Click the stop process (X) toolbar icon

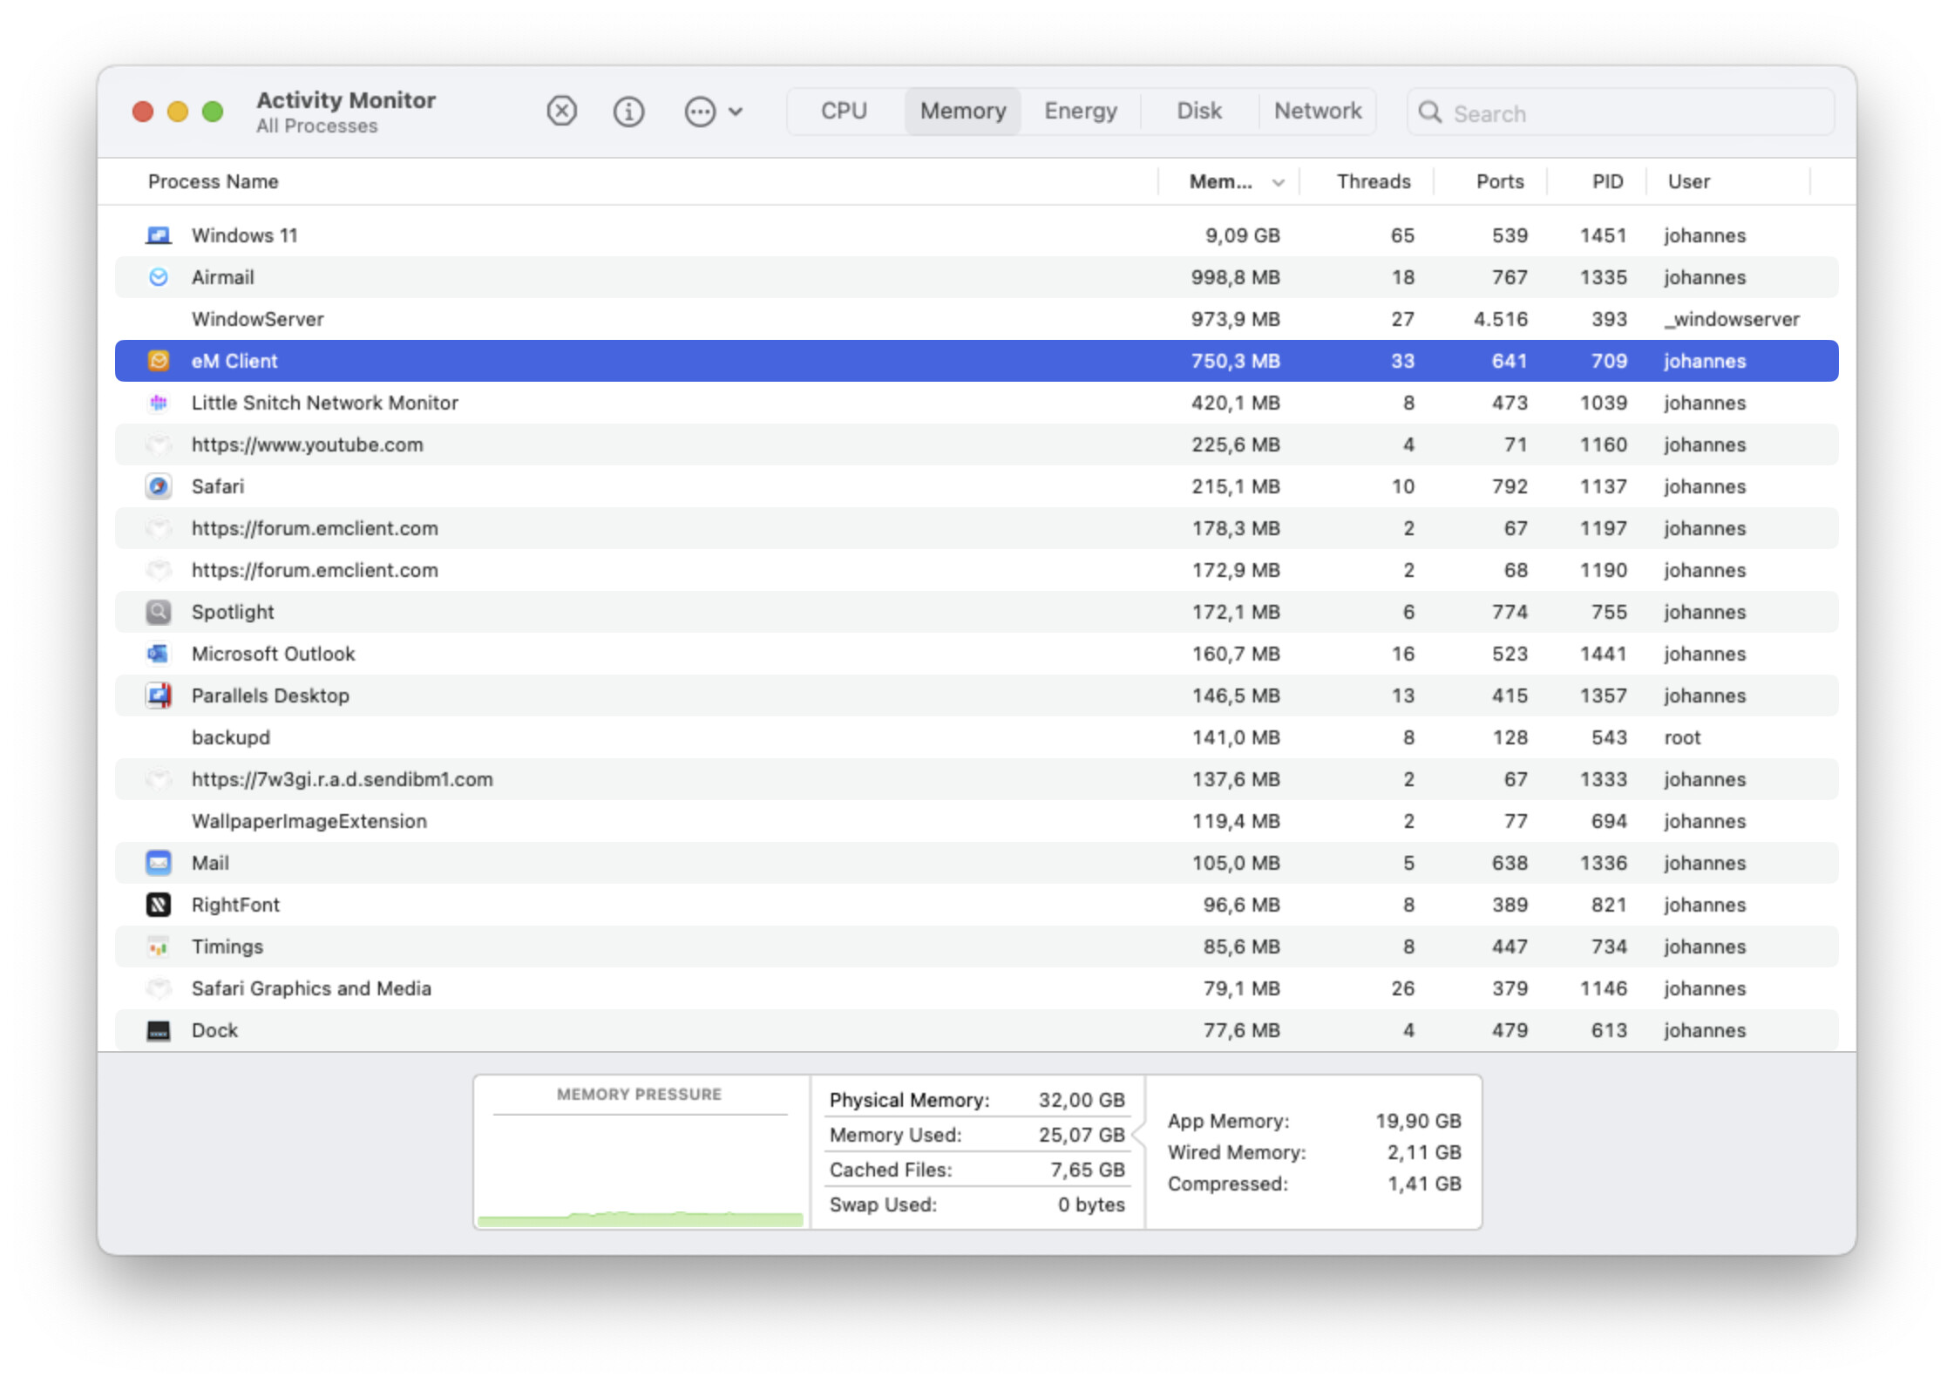pos(561,112)
